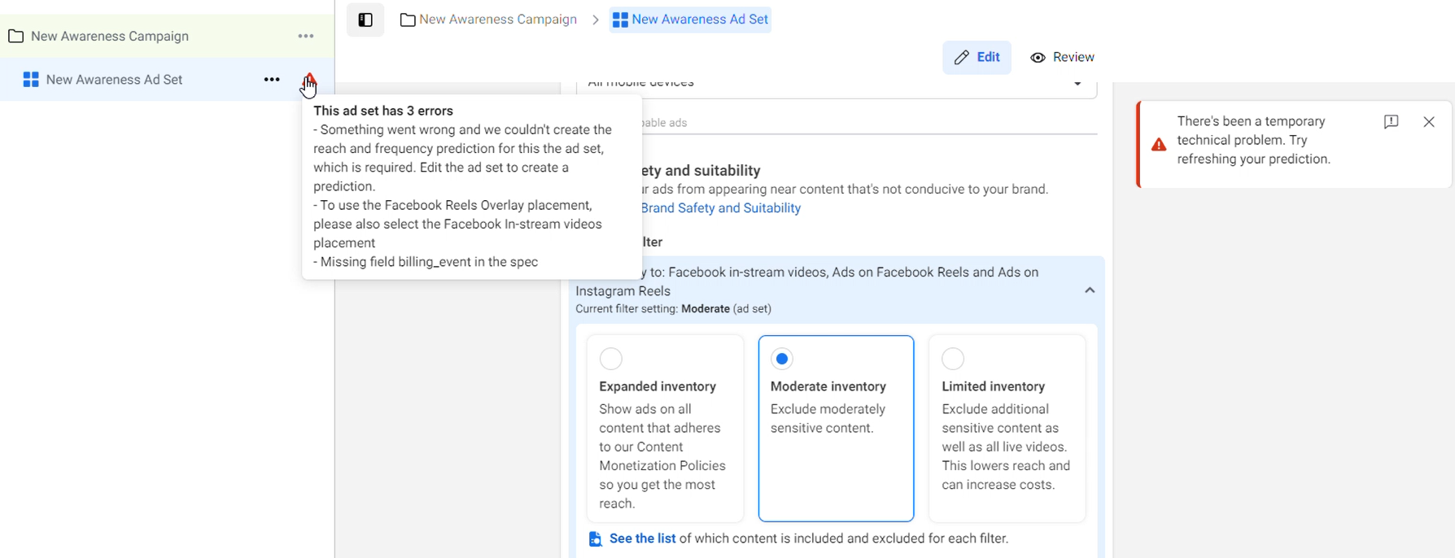Screen dimensions: 1455x558
Task: Switch to the Edit tab
Action: 977,58
